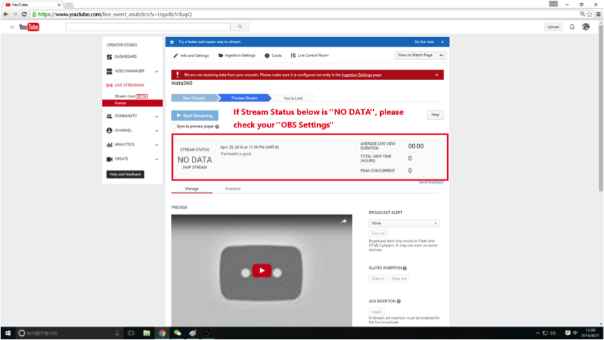Close the blue 'Try a faster way' banner
This screenshot has height=340, width=604.
tap(443, 42)
